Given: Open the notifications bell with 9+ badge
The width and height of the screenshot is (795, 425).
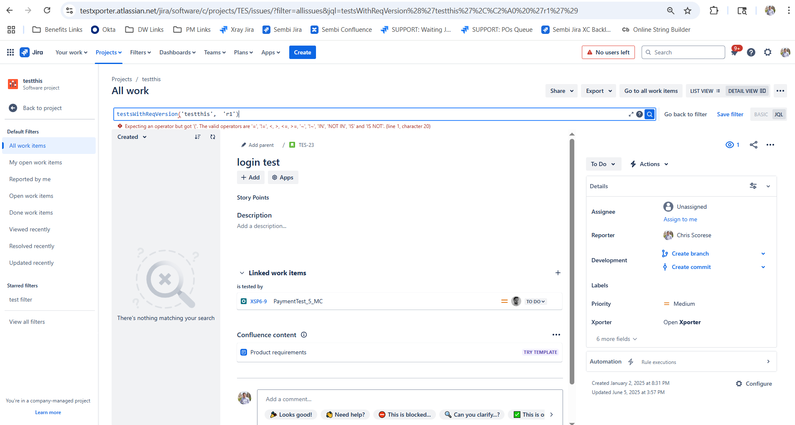Looking at the screenshot, I should pyautogui.click(x=734, y=52).
